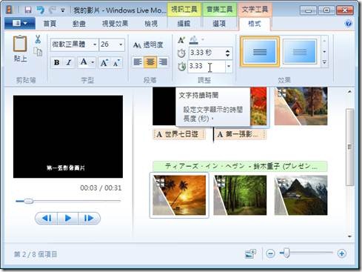Save project with floppy disk icon
The width and height of the screenshot is (362, 272).
[28, 10]
